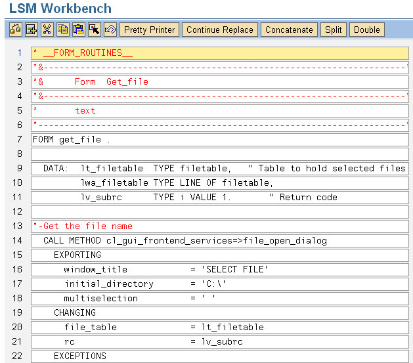
Task: Click line number 7
Action: (x=20, y=140)
